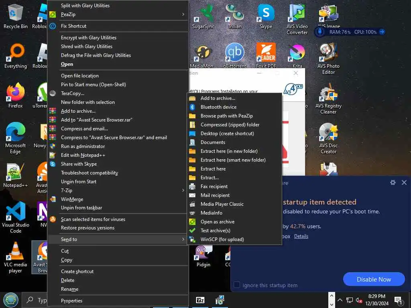The width and height of the screenshot is (411, 308).
Task: Select Run as administrator
Action: [x=118, y=146]
